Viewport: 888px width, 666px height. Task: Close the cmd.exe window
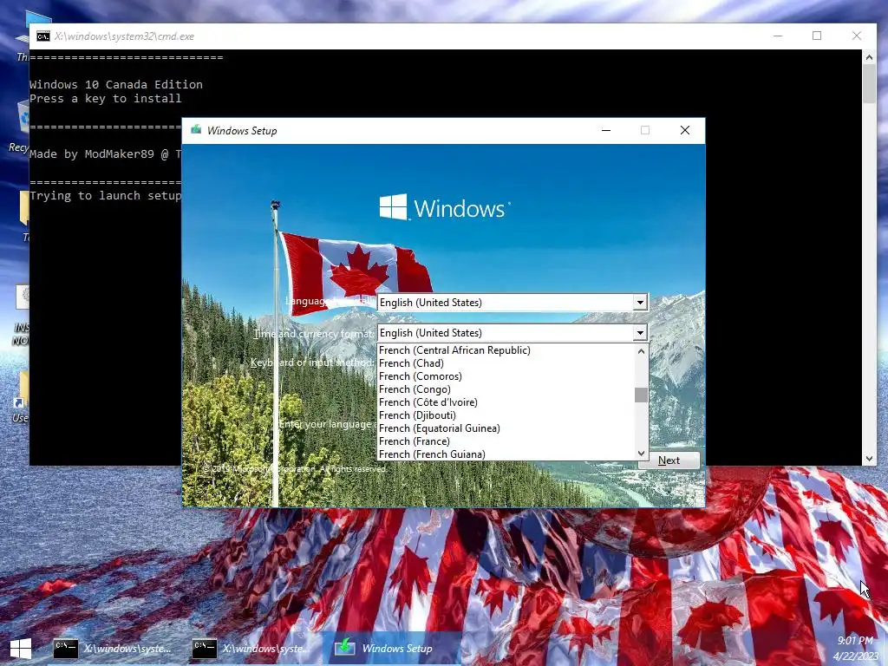pyautogui.click(x=857, y=36)
